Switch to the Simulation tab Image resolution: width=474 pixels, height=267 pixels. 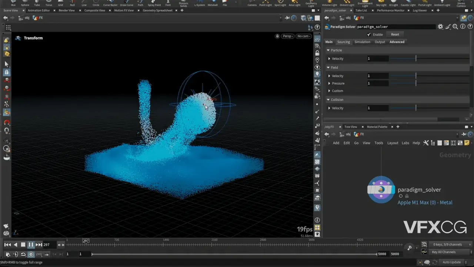[362, 42]
